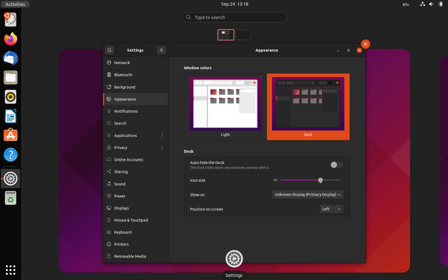
Task: Show all applications grid
Action: click(x=11, y=270)
